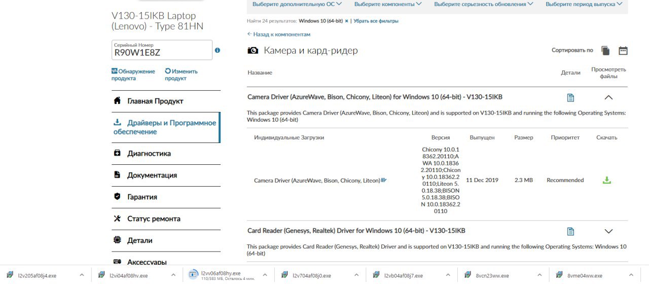Viewport: 649px width, 284px height.
Task: Download the Camera Driver package
Action: pyautogui.click(x=606, y=180)
